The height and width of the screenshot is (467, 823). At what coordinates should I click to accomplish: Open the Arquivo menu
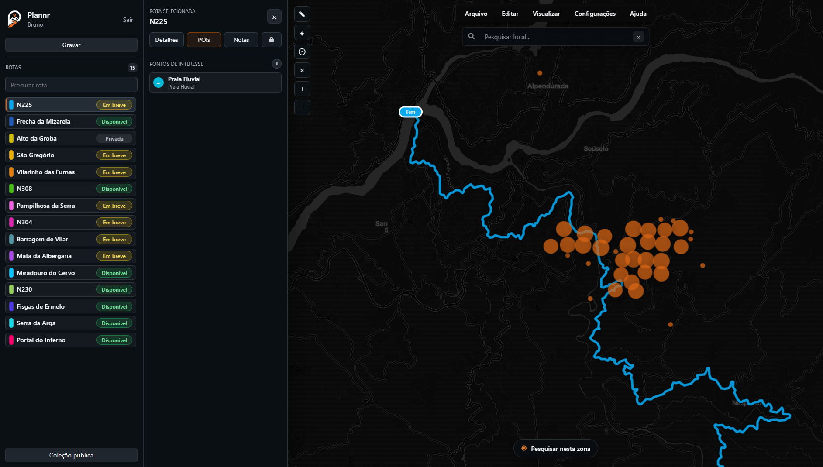click(x=476, y=14)
